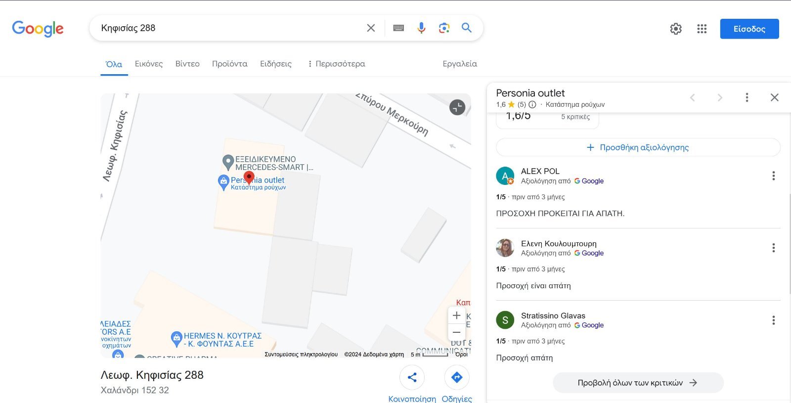Open Persona outlet panel options menu
Screen dimensions: 791x403
tap(747, 97)
